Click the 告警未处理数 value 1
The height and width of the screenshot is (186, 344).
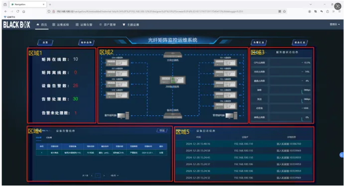click(76, 113)
